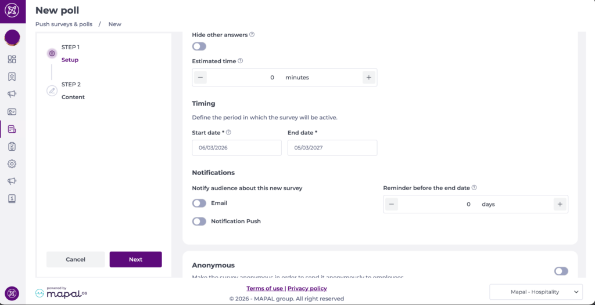The height and width of the screenshot is (305, 595).
Task: Click the user avatar in sidebar
Action: point(12,38)
